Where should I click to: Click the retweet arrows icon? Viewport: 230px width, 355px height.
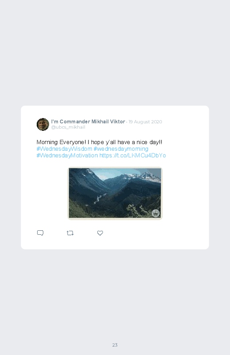(x=70, y=233)
